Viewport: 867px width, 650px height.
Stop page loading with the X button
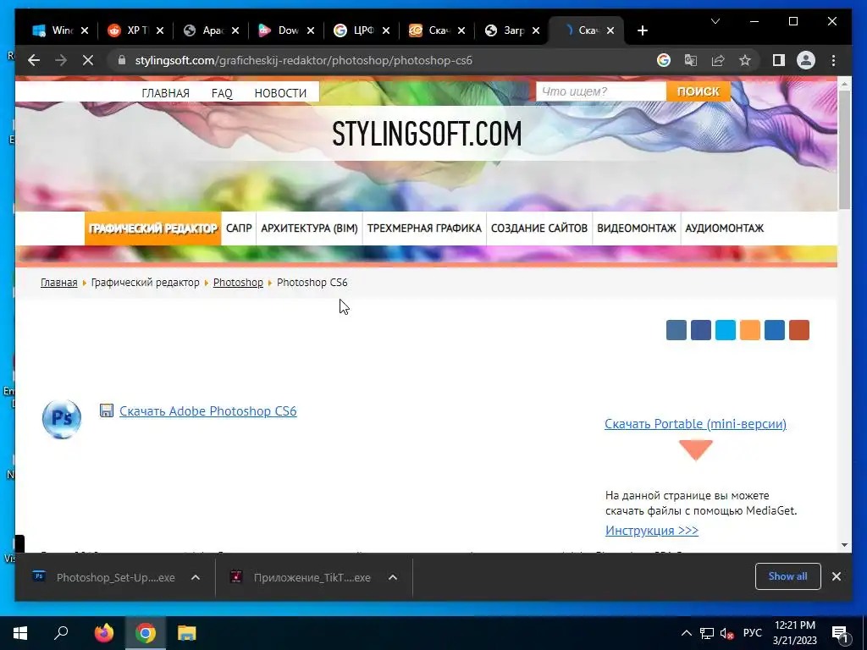(x=88, y=60)
